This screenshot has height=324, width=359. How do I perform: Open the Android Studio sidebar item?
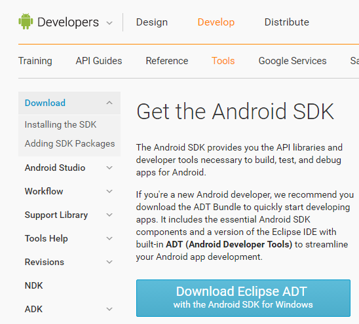tap(55, 168)
